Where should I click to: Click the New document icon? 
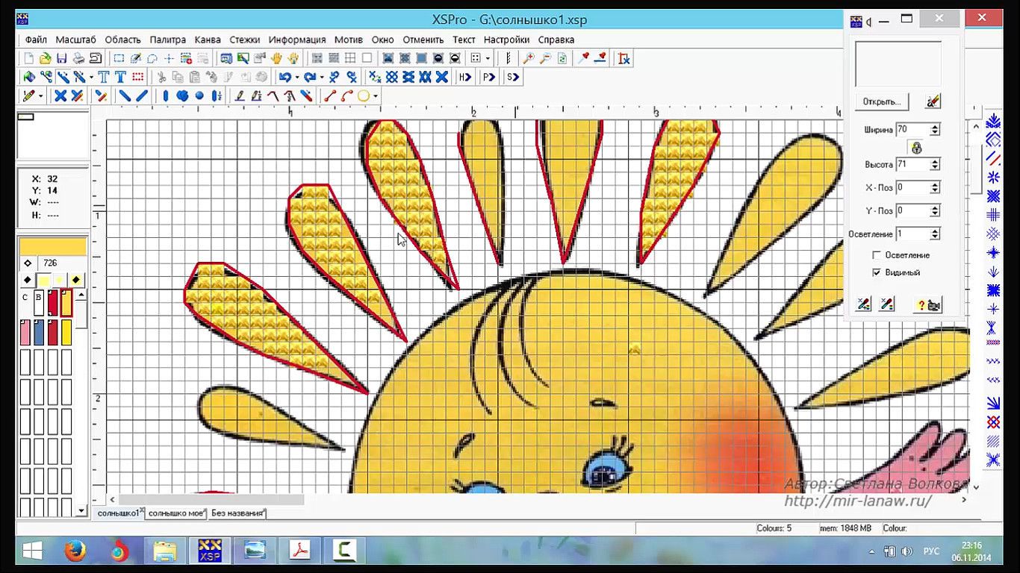coord(28,58)
